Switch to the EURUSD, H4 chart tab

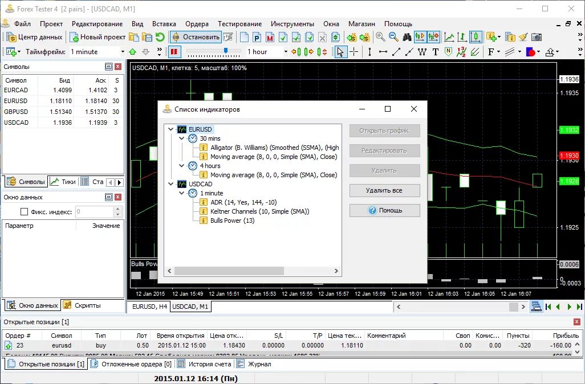[149, 307]
